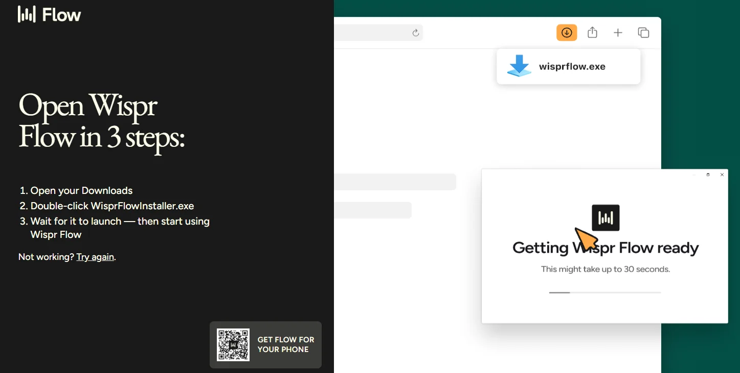This screenshot has height=373, width=740.
Task: Click the reload icon in the browser address bar
Action: (x=416, y=33)
